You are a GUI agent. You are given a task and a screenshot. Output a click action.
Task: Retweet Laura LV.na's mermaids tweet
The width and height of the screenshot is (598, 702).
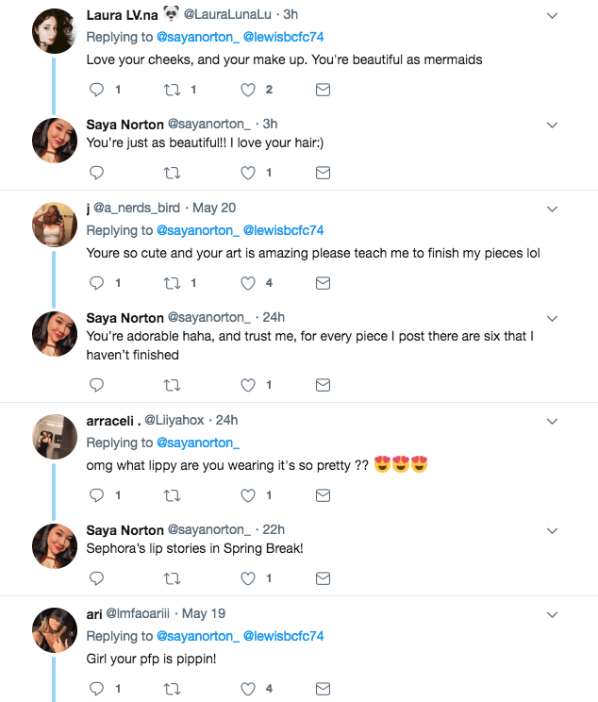click(172, 90)
